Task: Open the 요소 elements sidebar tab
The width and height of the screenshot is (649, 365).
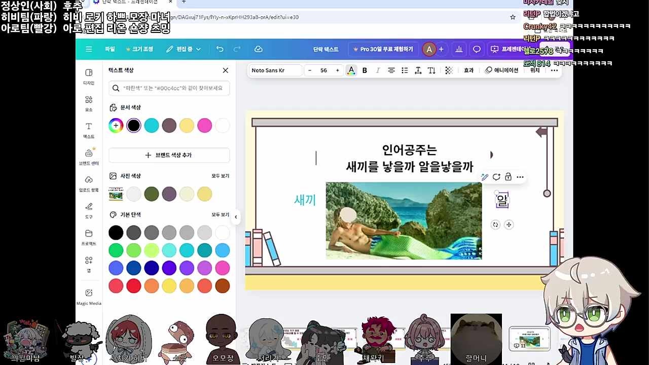Action: 89,103
